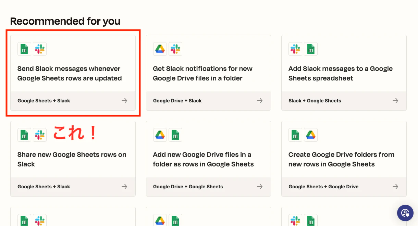Click 'Google Sheets + Slack' label in first card
This screenshot has height=226, width=418.
(x=44, y=101)
